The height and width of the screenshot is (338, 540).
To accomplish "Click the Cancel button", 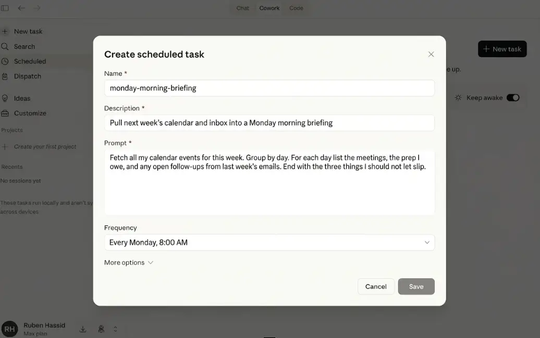I will click(376, 286).
